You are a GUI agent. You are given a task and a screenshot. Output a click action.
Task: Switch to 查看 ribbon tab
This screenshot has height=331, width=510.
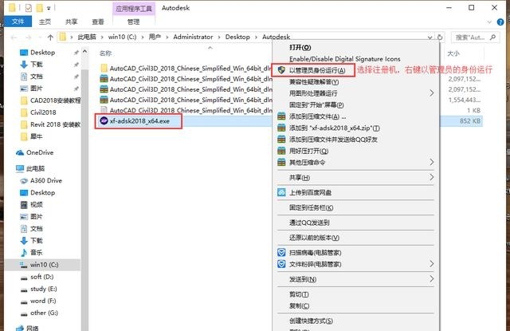(x=97, y=22)
